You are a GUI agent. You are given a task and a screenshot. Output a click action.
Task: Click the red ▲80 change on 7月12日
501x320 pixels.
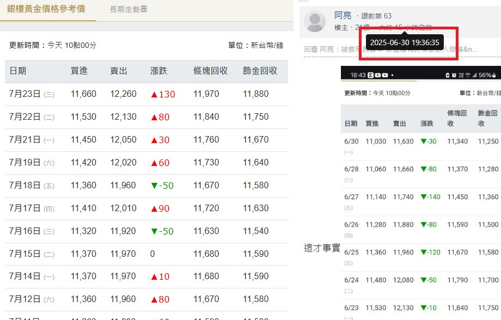[160, 299]
